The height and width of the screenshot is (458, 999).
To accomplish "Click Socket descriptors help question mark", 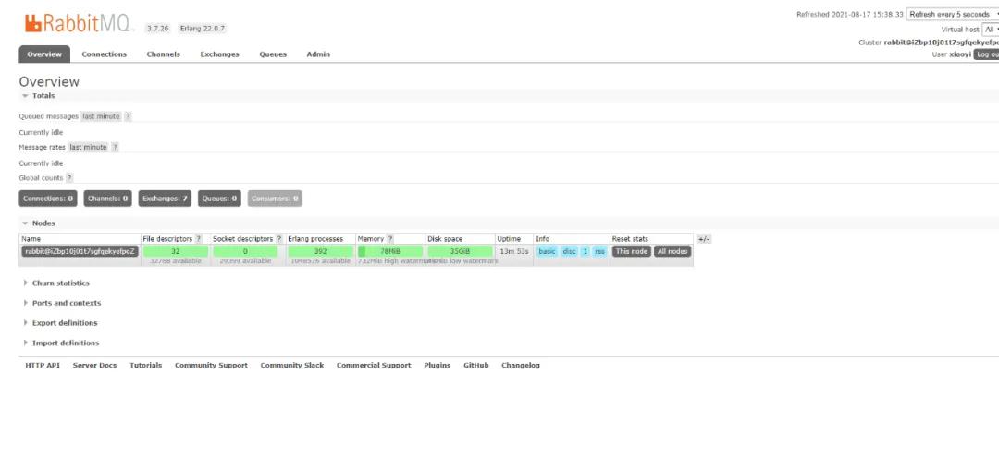I will pyautogui.click(x=279, y=239).
